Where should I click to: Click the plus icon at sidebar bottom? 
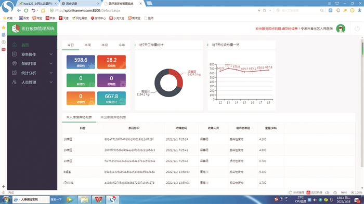tap(4, 186)
